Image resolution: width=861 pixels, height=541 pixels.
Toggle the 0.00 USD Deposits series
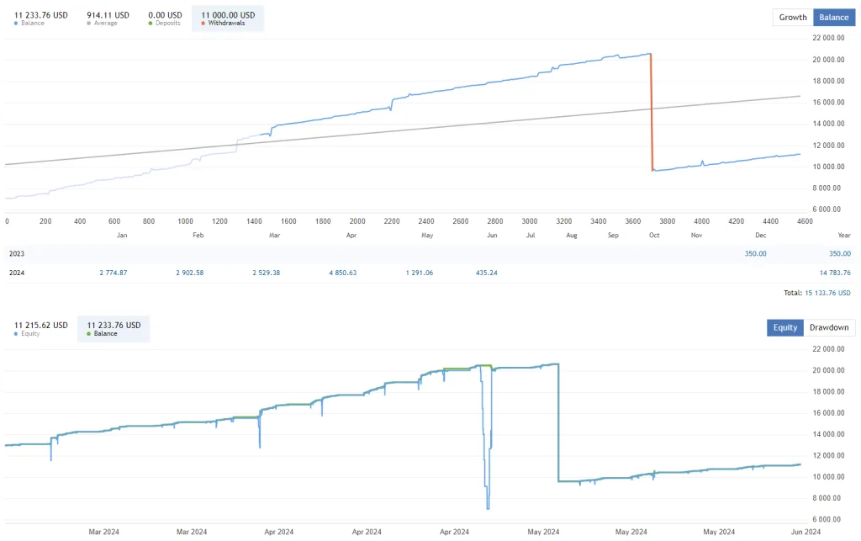coord(165,15)
